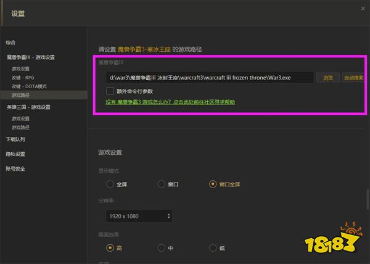Image resolution: width=370 pixels, height=264 pixels.
Task: Open 改键 - DOTA模式 settings
Action: coord(29,86)
